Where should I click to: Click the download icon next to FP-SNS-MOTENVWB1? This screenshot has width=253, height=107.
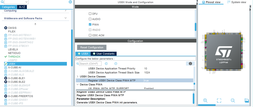(x=6, y=39)
